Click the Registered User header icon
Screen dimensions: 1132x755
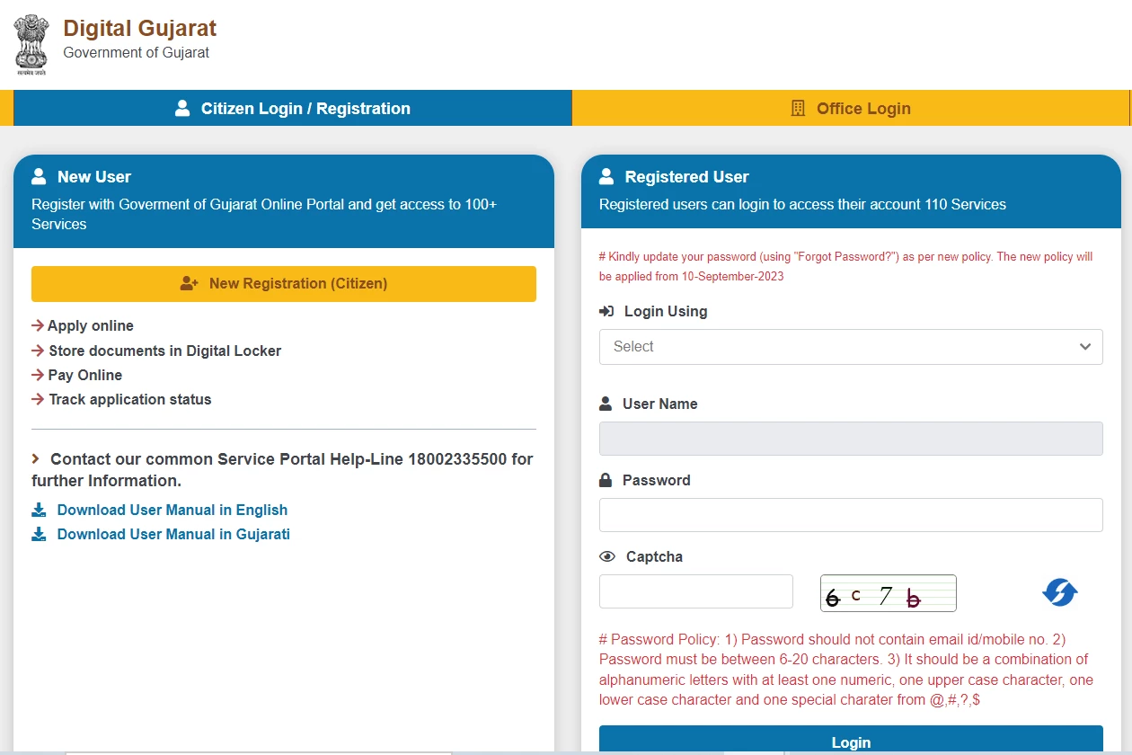pyautogui.click(x=606, y=177)
